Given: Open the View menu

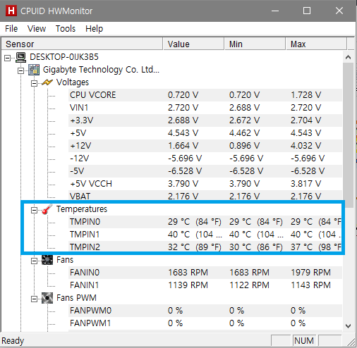Looking at the screenshot, I should coord(37,29).
